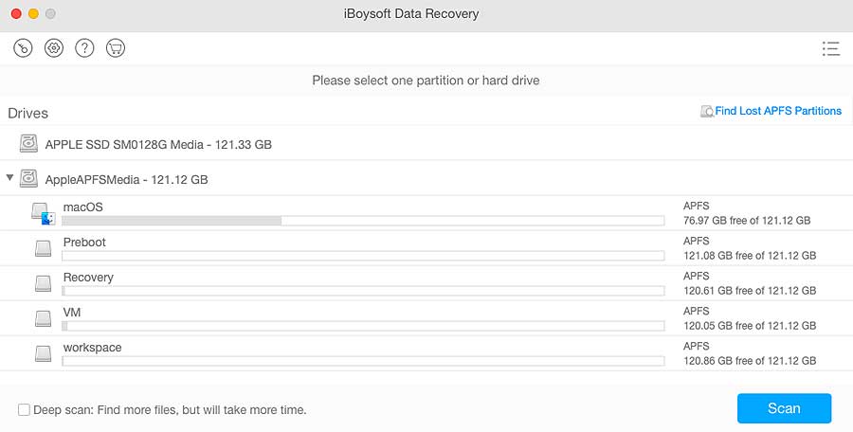Select the Preboot partition row
This screenshot has height=432, width=853.
click(x=426, y=248)
